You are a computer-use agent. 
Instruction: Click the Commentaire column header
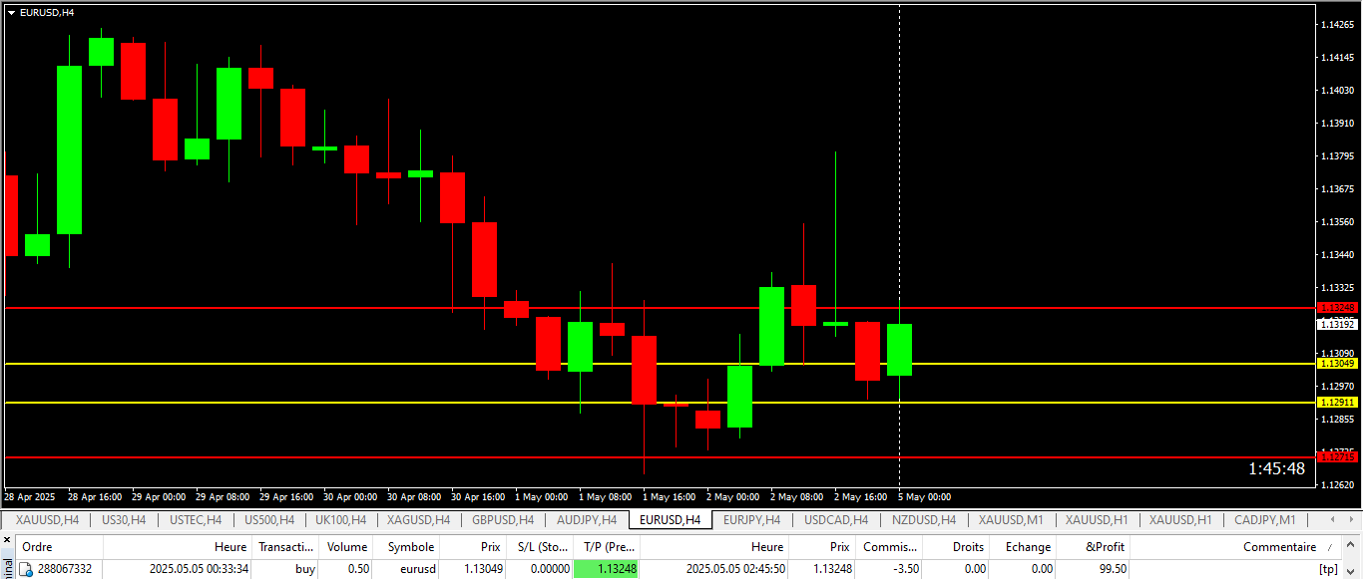click(x=1279, y=547)
